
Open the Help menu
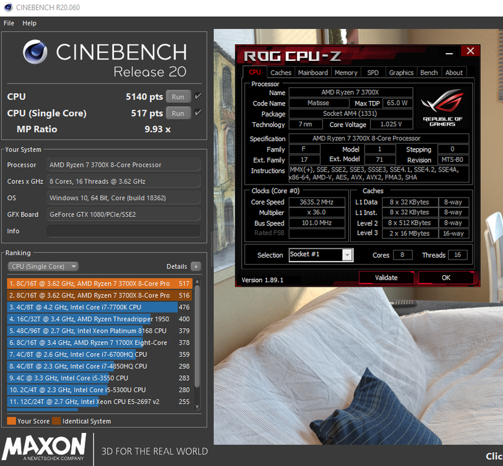[x=29, y=23]
